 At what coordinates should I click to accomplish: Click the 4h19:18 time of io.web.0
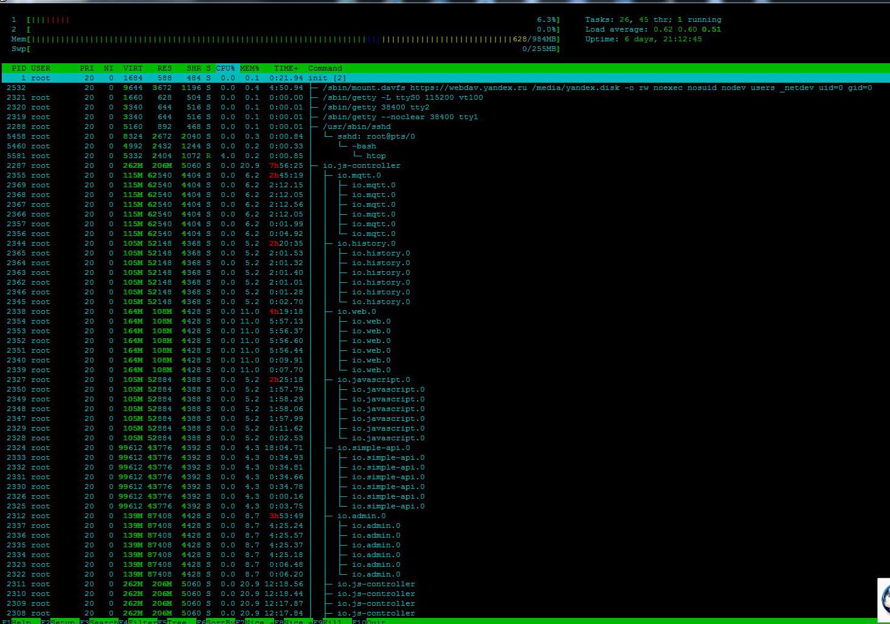[286, 311]
